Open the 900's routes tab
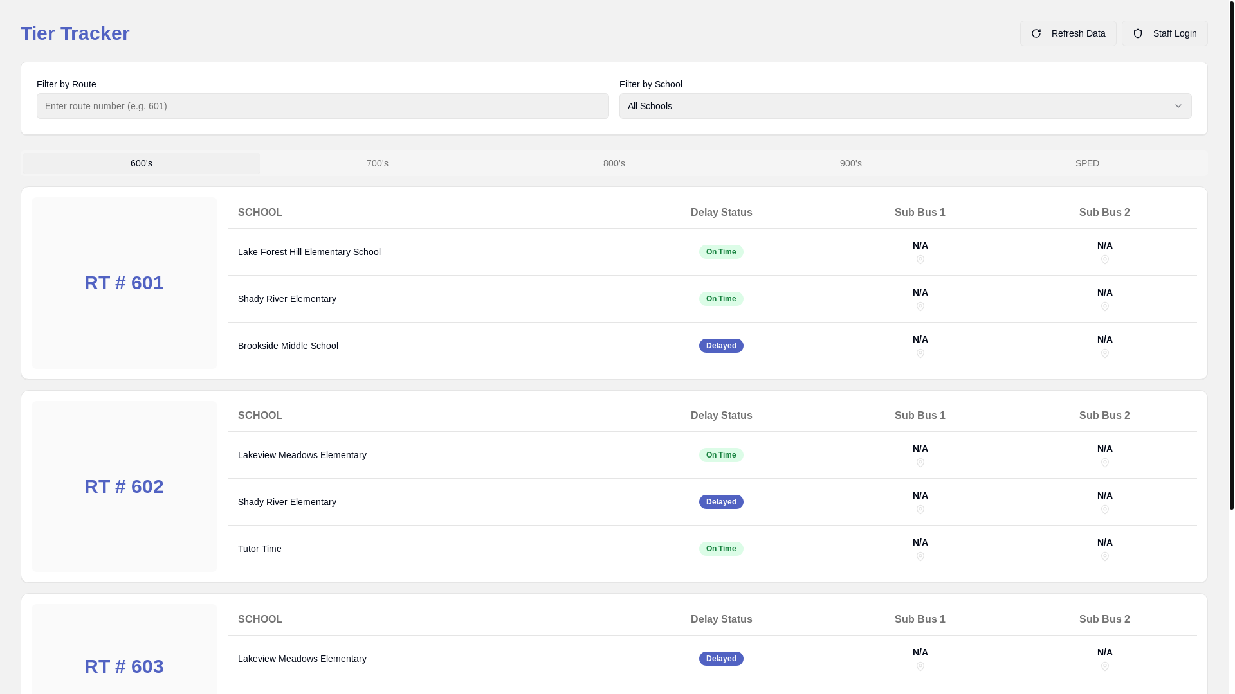1235x694 pixels. click(x=851, y=163)
